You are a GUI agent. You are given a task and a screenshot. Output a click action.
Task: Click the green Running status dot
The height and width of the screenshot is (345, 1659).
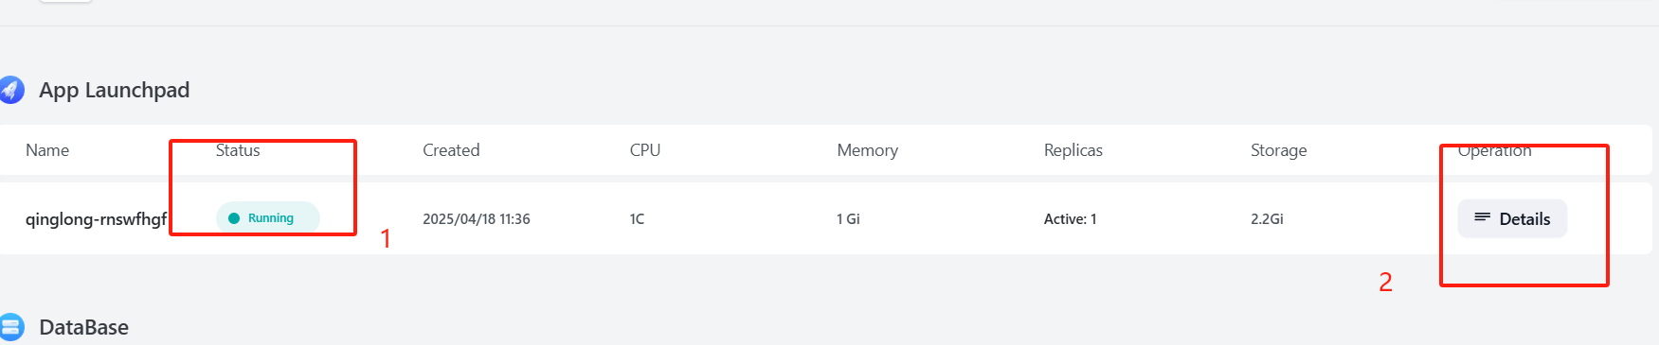[234, 218]
